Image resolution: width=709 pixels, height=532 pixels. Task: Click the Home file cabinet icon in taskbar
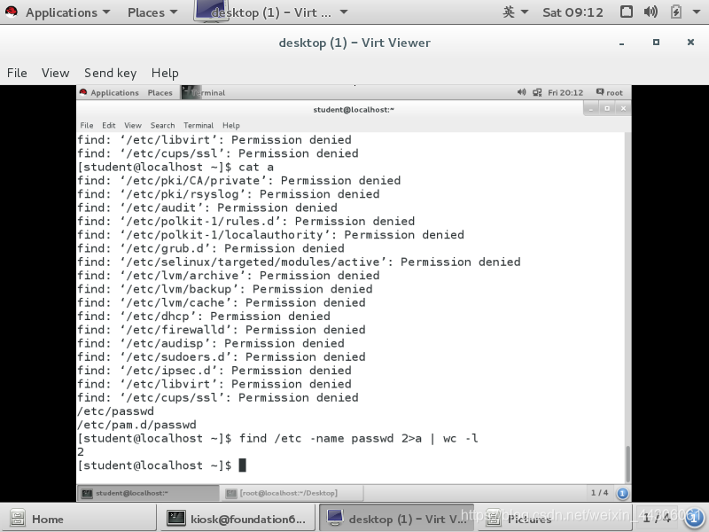[x=18, y=519]
